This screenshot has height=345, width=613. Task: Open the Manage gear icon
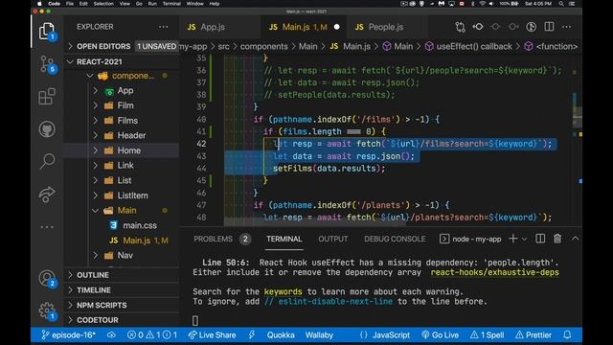(x=47, y=310)
